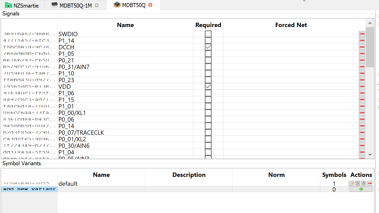Remove the VDD signal using the red minus icon
This screenshot has height=213, width=379.
(x=362, y=86)
